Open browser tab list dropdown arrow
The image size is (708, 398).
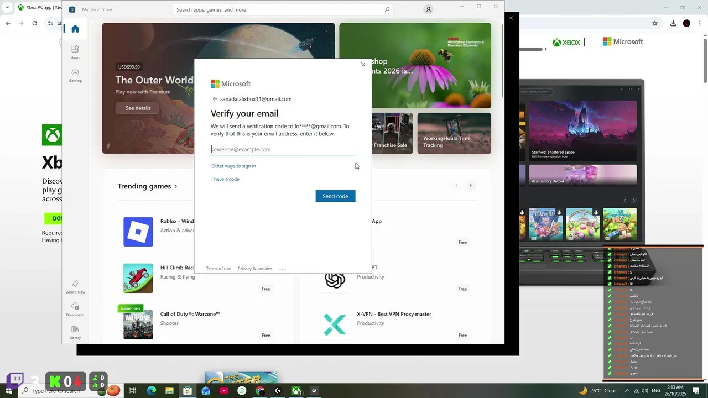pos(7,8)
